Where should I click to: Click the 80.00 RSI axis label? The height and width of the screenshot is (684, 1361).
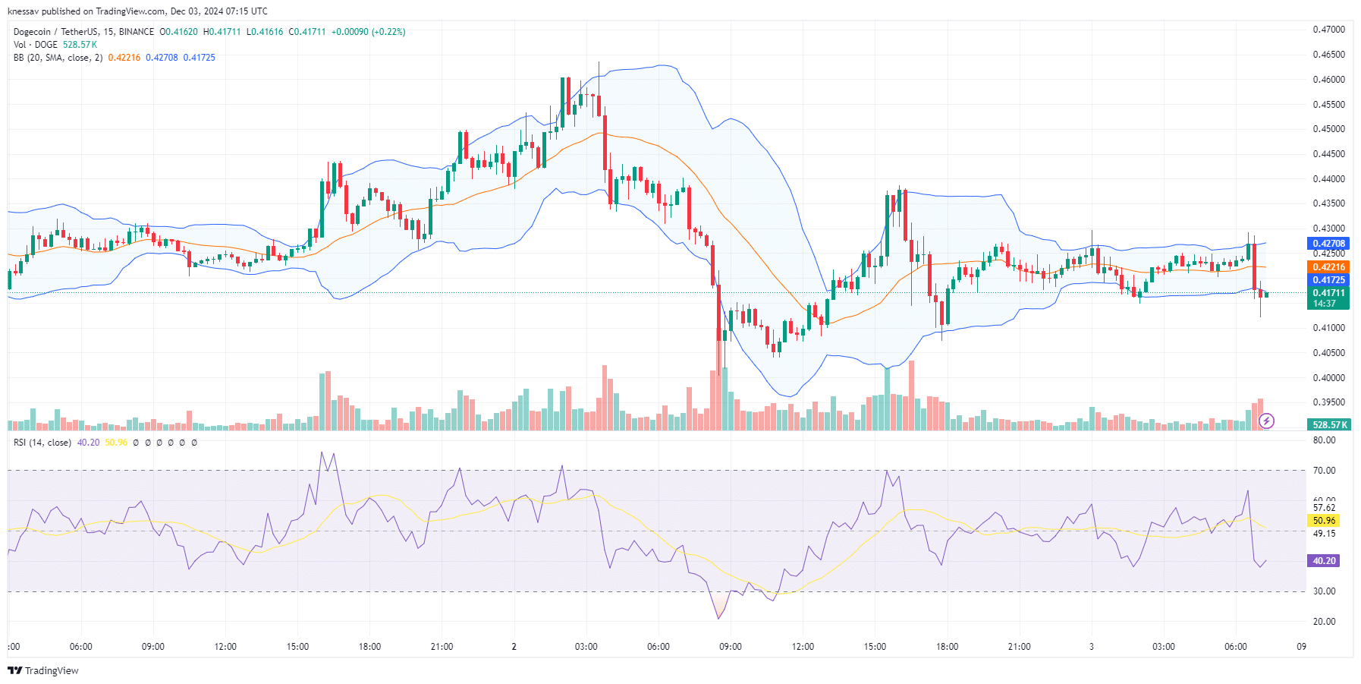(1324, 440)
